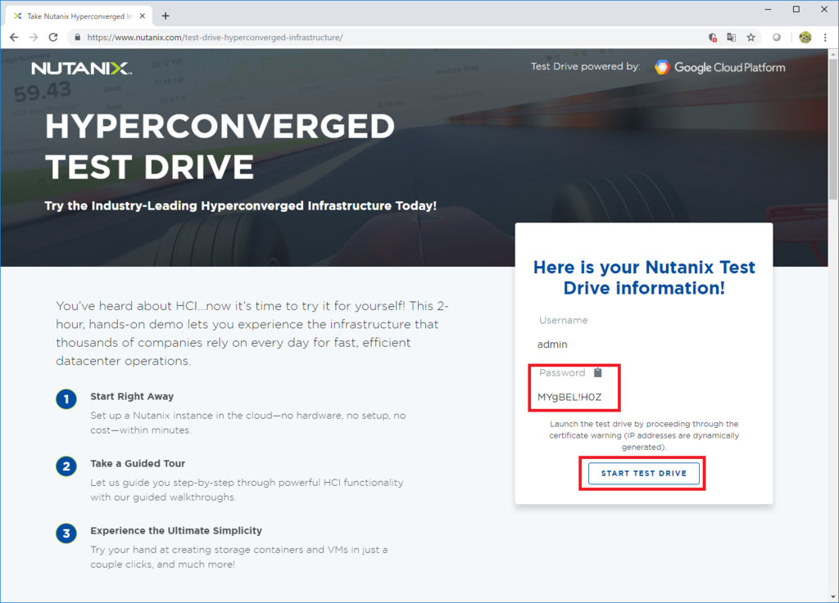Minimize the Chrome window
This screenshot has width=839, height=603.
point(768,9)
